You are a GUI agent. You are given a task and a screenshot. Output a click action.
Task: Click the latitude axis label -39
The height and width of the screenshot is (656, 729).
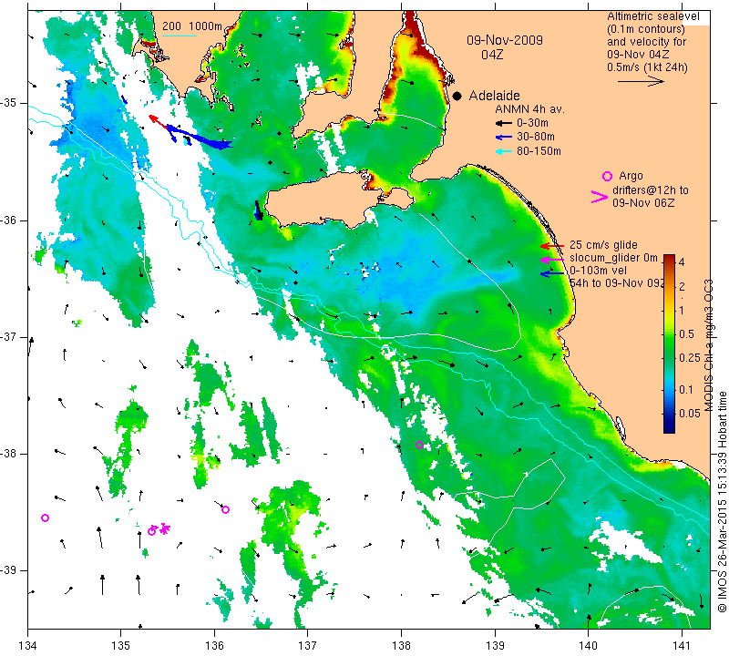(9, 570)
